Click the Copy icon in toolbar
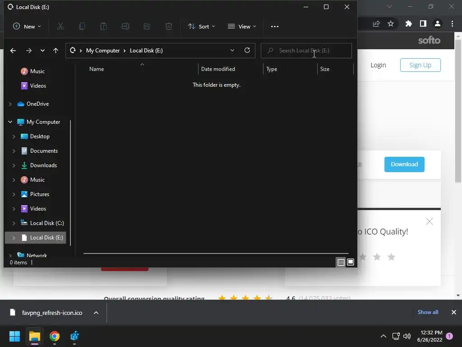 point(82,26)
